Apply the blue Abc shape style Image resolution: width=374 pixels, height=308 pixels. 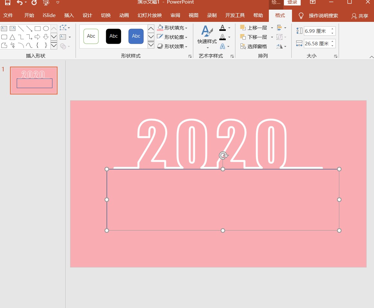coord(136,36)
